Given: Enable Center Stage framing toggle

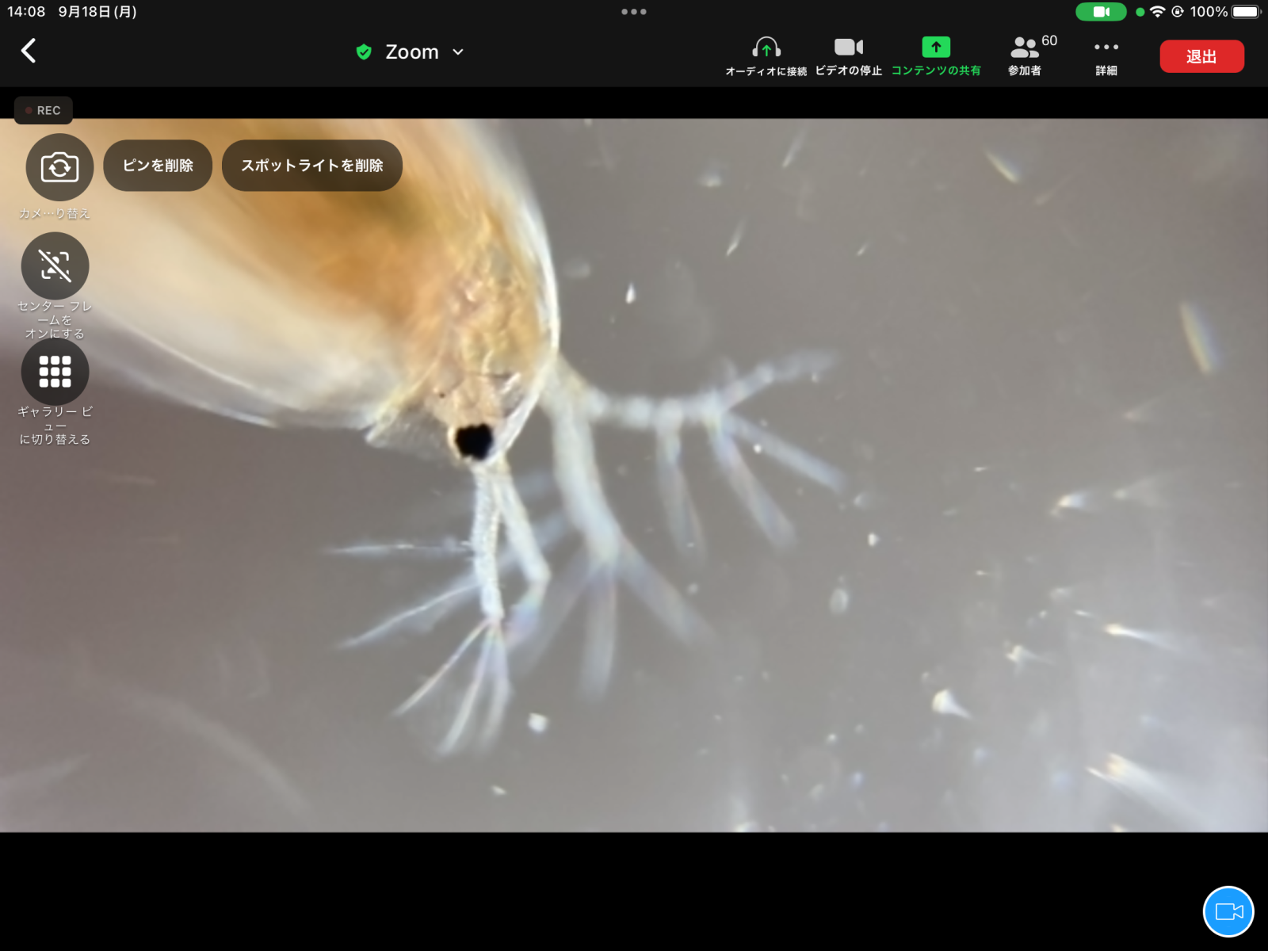Looking at the screenshot, I should point(55,266).
